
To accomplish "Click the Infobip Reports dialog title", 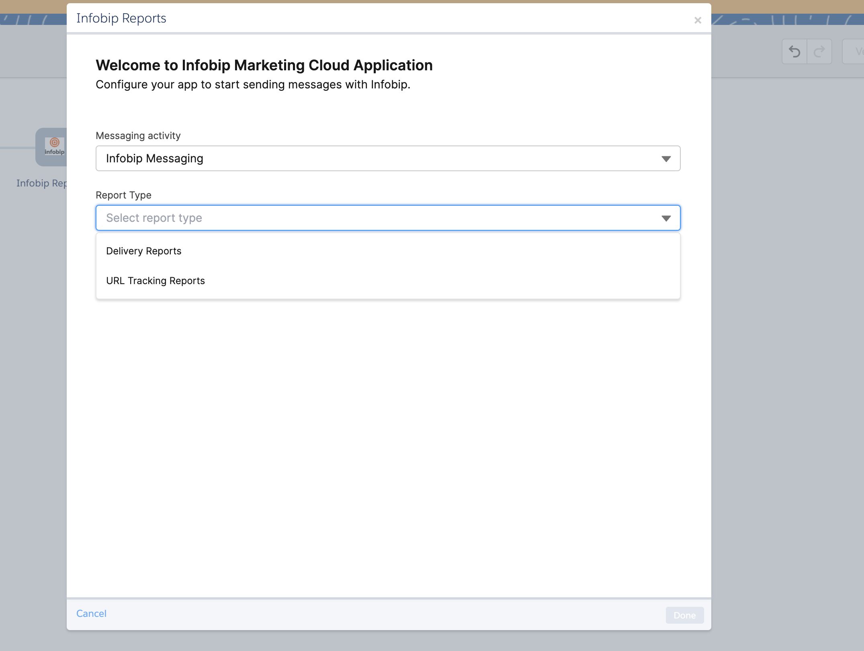I will click(x=121, y=18).
